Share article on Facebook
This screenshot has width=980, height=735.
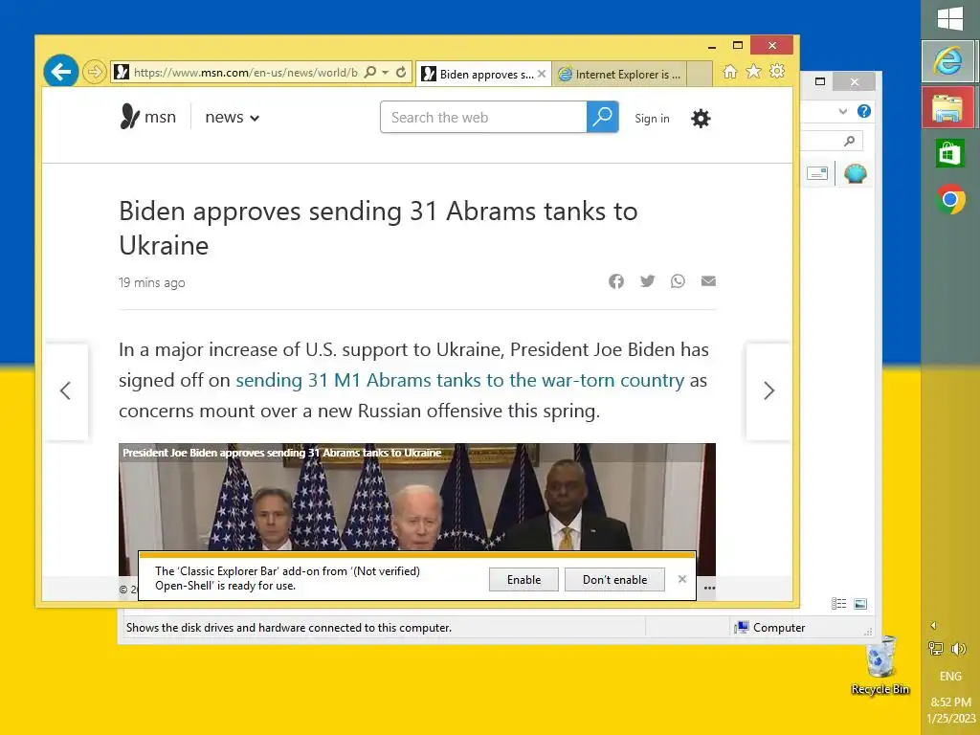point(616,281)
